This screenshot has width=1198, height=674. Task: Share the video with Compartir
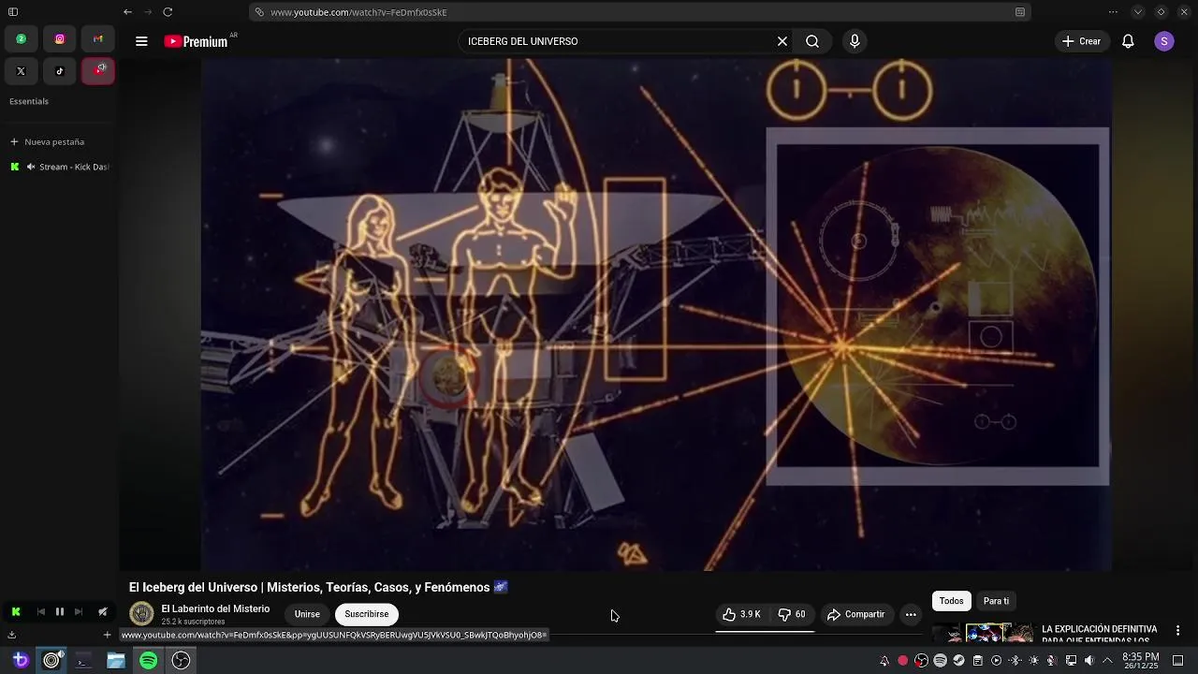point(855,614)
